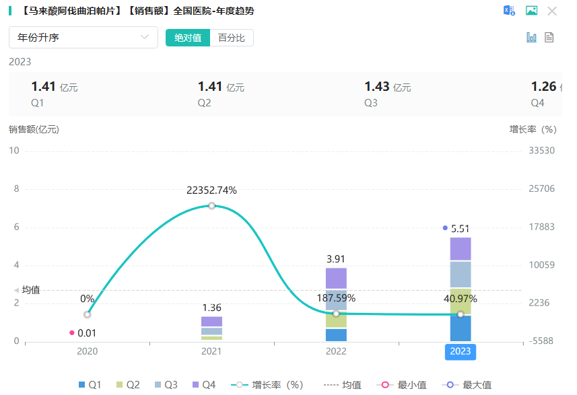
Task: Click the Q2 1.41 亿元 summary card
Action: click(x=221, y=94)
